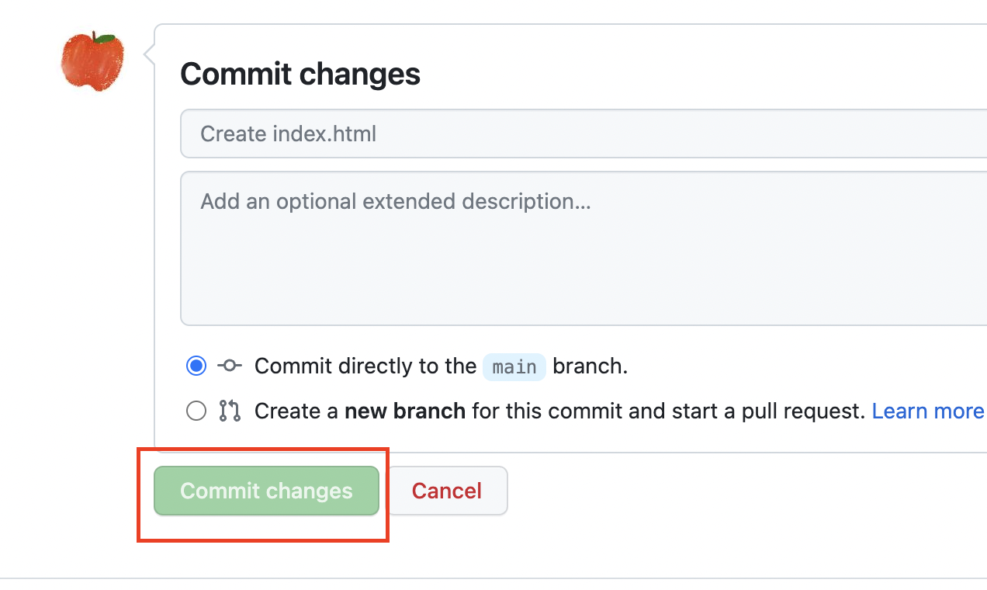This screenshot has width=987, height=590.
Task: Select the Create a new branch radio button
Action: pyautogui.click(x=196, y=411)
